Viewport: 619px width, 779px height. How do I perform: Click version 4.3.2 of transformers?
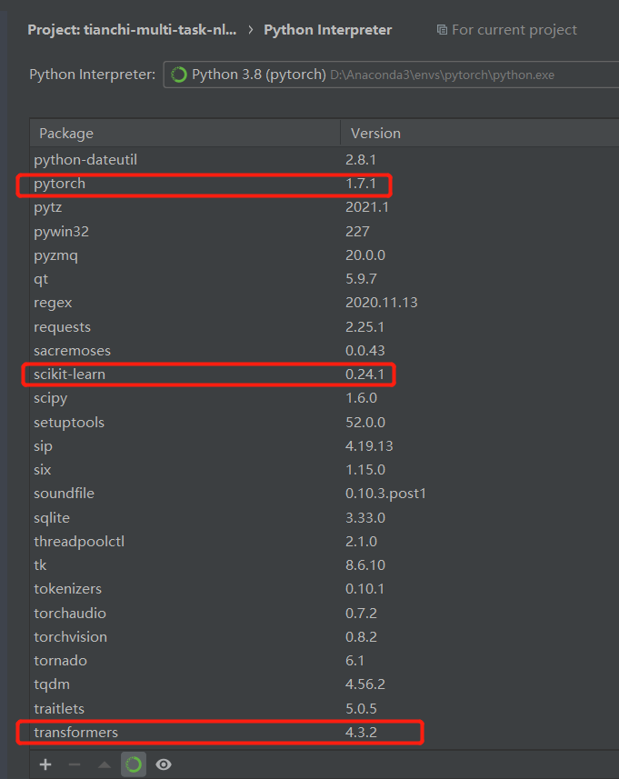coord(361,733)
